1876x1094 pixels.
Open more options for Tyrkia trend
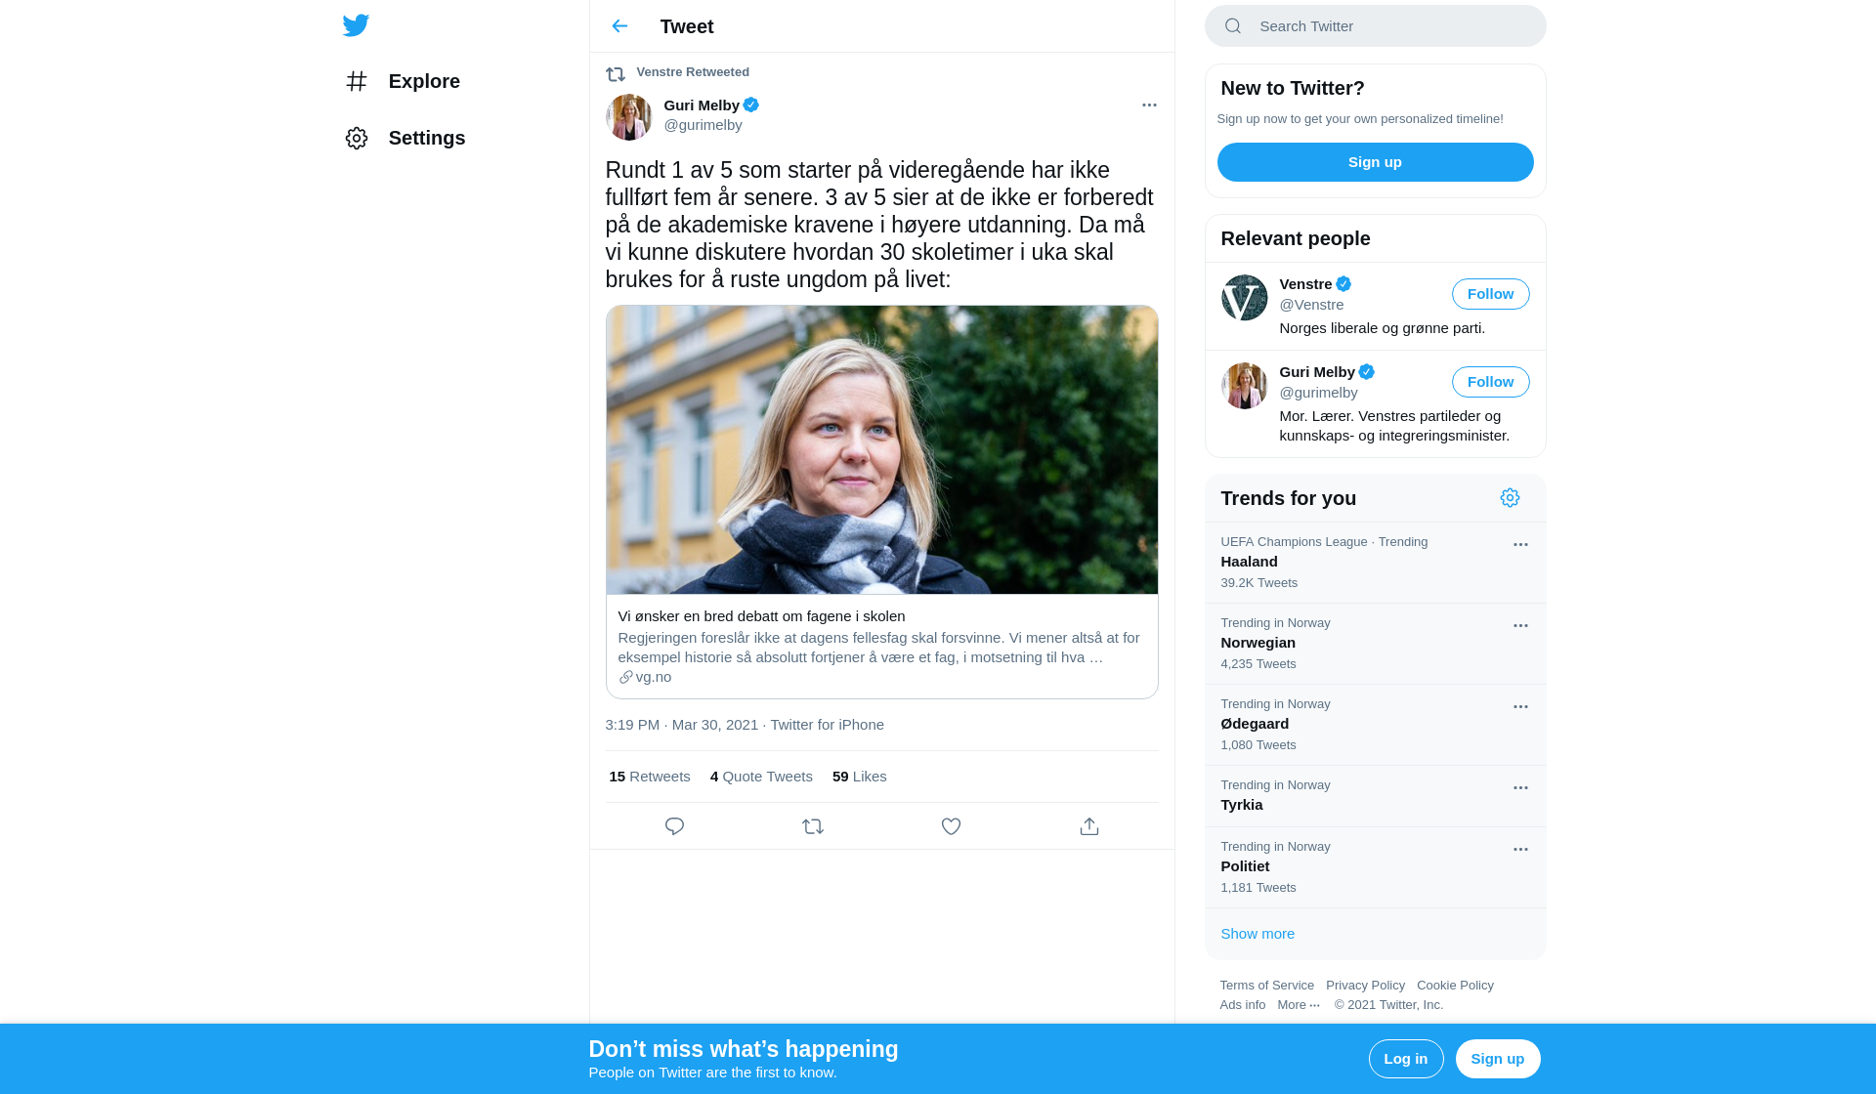tap(1520, 788)
